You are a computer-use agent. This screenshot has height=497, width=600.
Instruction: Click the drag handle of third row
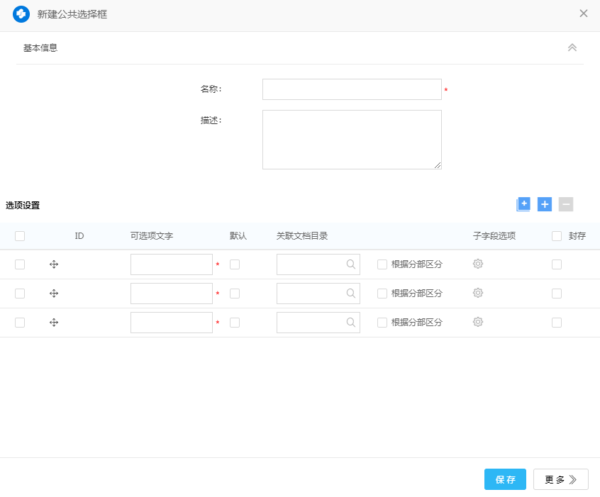coord(54,323)
